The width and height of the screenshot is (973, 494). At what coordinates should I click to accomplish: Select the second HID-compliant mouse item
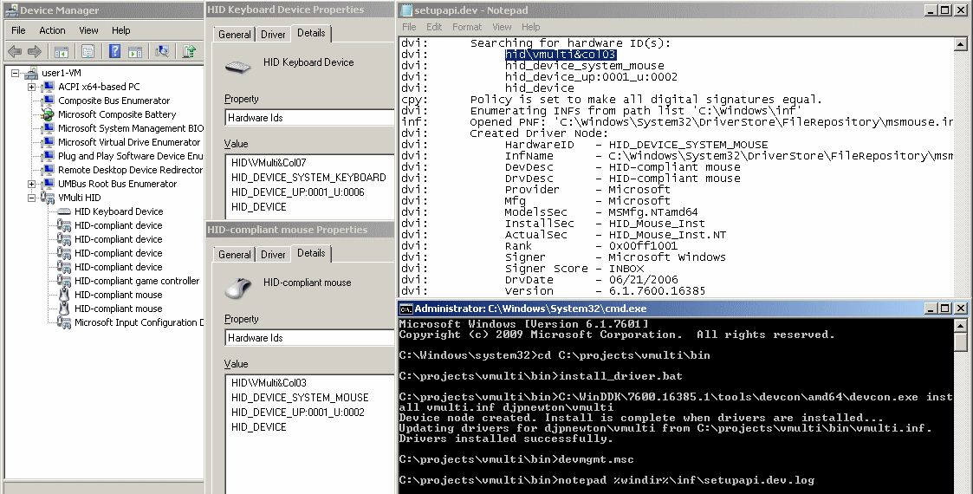119,309
